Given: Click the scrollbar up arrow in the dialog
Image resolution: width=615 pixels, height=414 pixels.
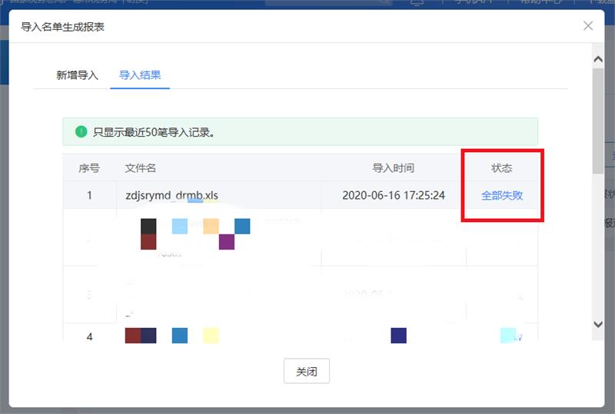Looking at the screenshot, I should click(598, 59).
